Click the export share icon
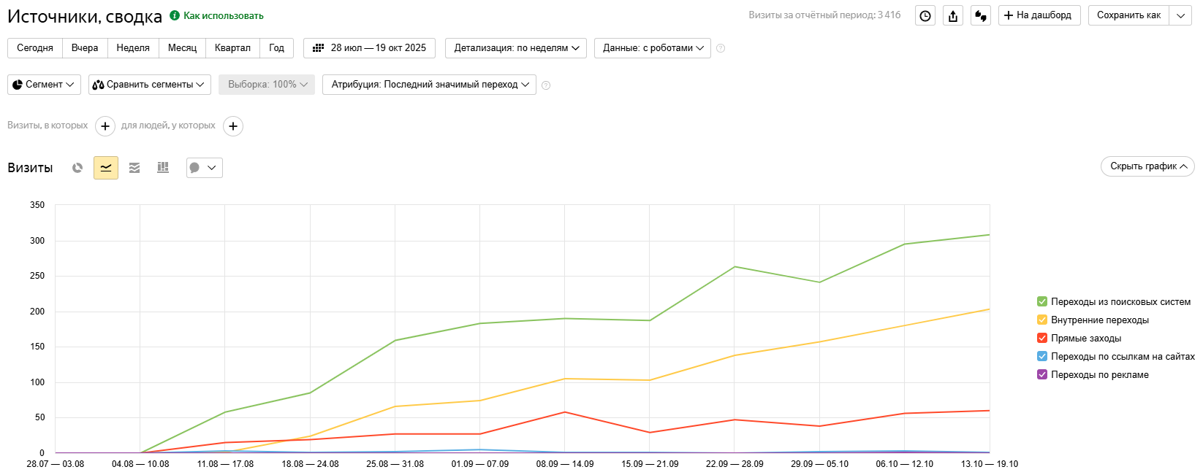The height and width of the screenshot is (475, 1203). click(953, 15)
